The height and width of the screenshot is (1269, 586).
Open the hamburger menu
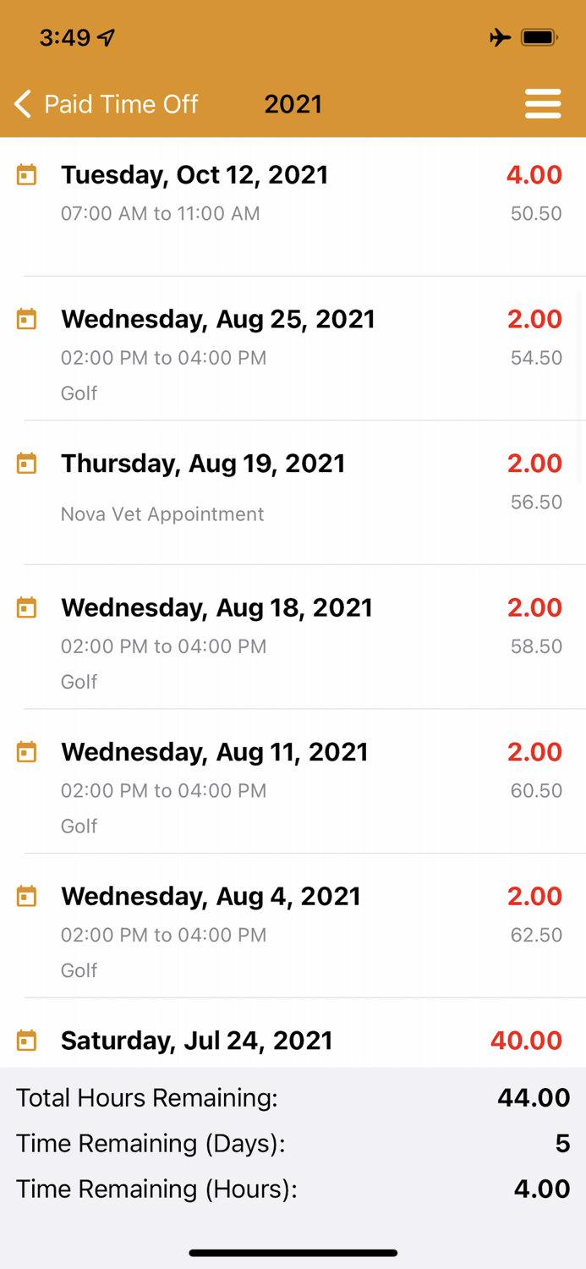click(543, 103)
